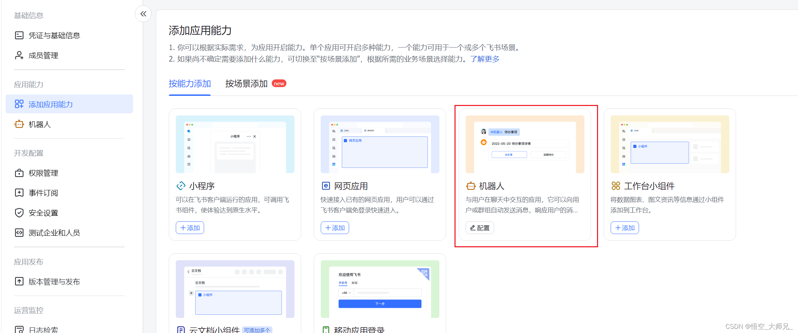798x333 pixels.
Task: Click the 小程序 card title text
Action: 202,186
